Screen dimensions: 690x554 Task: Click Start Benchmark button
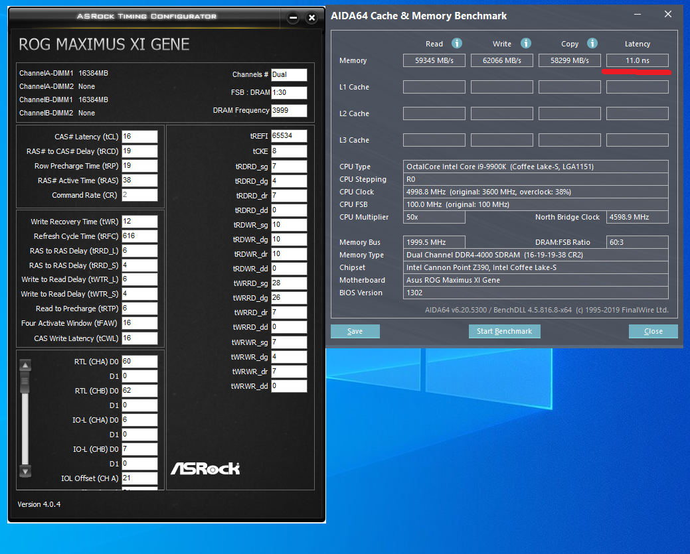tap(504, 331)
